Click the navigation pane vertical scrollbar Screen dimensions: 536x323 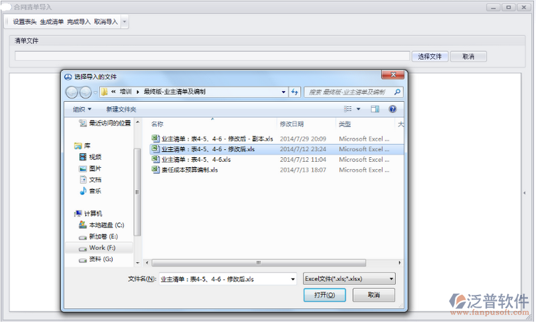click(x=137, y=192)
